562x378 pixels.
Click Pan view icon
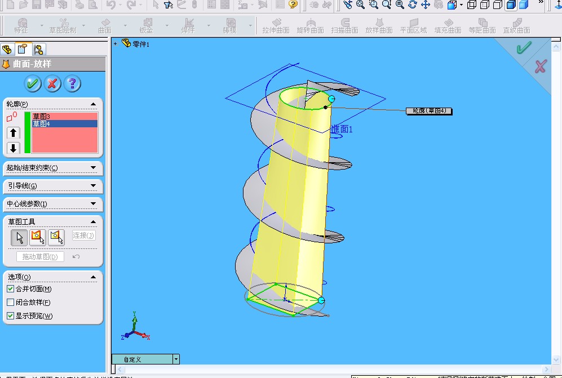(x=426, y=5)
